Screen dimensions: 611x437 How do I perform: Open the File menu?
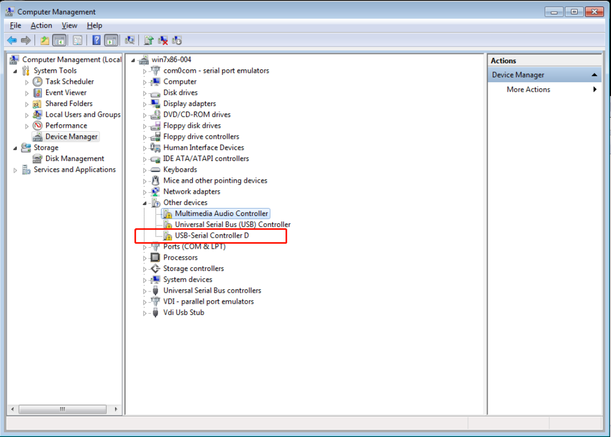pyautogui.click(x=16, y=26)
